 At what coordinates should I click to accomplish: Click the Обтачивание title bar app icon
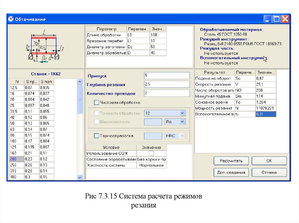11,19
